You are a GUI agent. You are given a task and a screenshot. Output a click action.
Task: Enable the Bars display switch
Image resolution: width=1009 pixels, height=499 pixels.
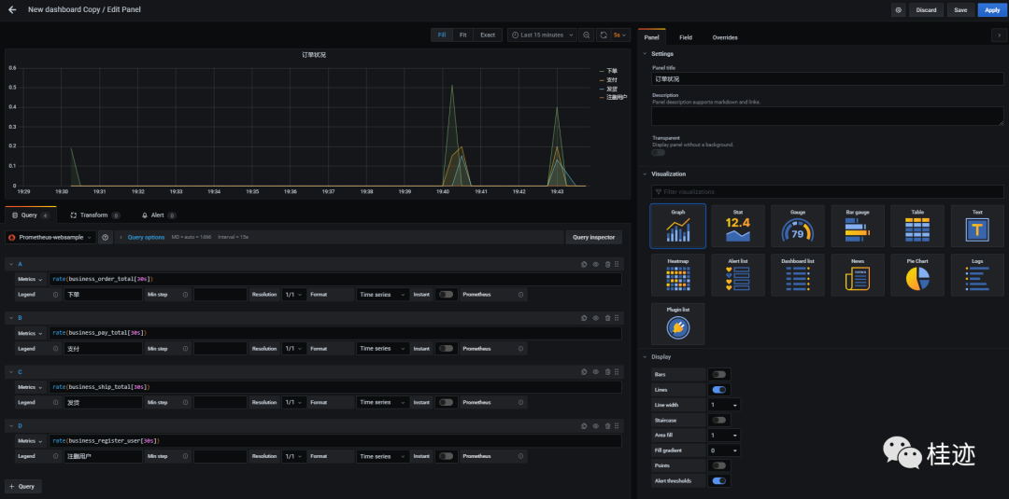coord(718,374)
